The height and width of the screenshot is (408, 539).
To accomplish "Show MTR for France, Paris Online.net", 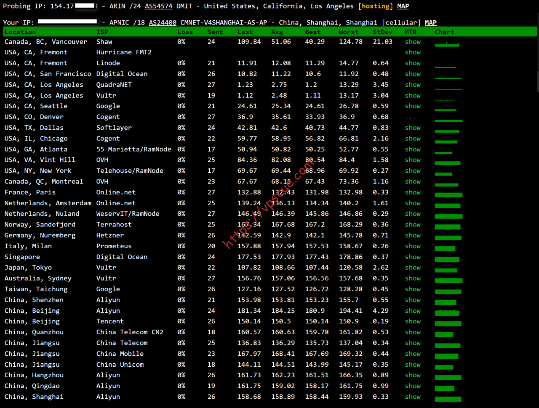I will [x=413, y=192].
